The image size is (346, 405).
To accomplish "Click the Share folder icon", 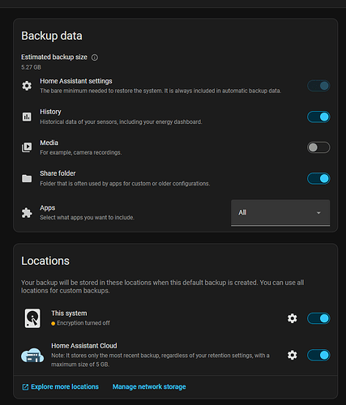I will click(27, 178).
